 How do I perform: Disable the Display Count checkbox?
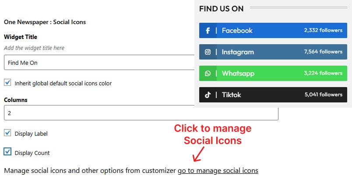pos(7,152)
